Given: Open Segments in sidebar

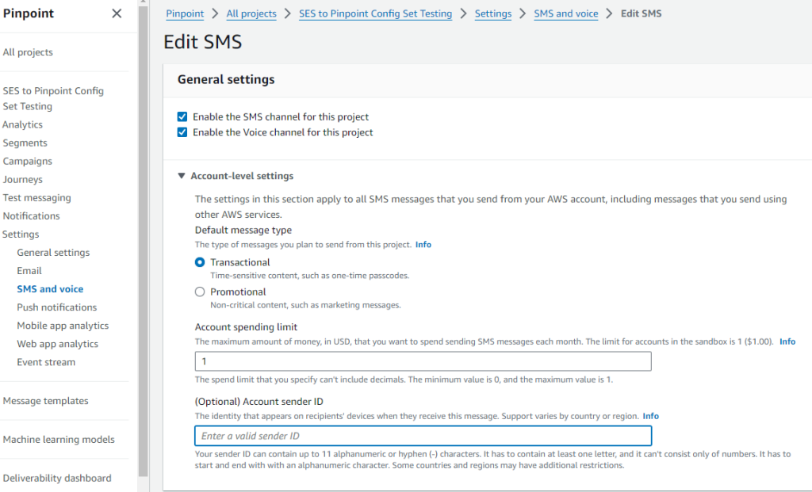Looking at the screenshot, I should point(25,143).
